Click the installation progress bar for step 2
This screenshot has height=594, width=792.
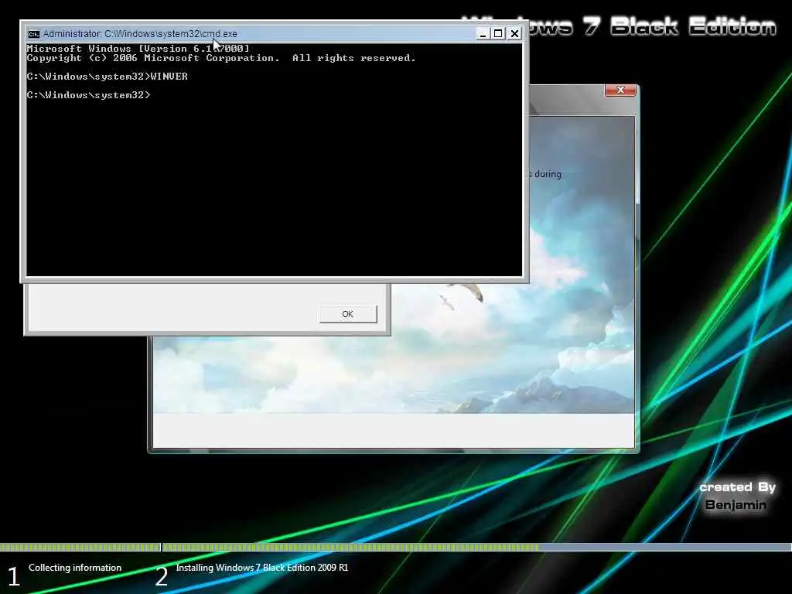[x=476, y=547]
